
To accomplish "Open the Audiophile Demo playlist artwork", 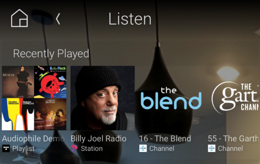I will [x=34, y=98].
